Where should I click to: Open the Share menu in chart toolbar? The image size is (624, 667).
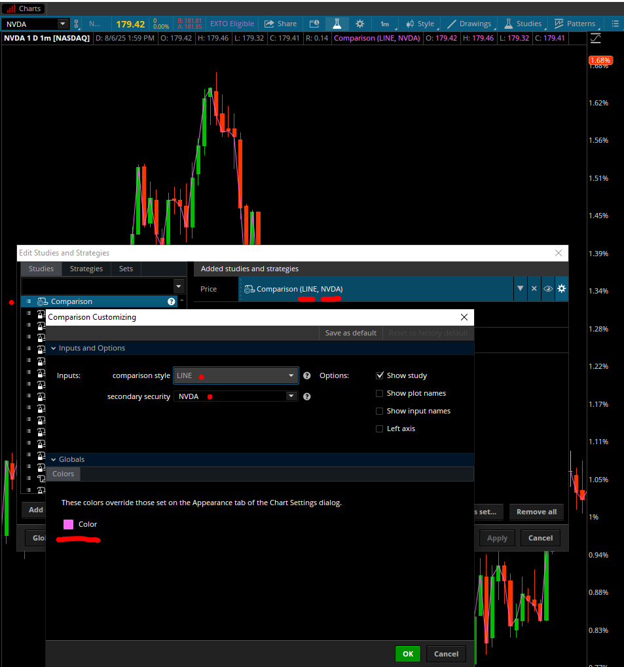tap(280, 24)
